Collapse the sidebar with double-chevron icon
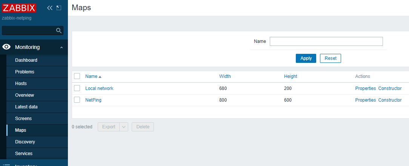The width and height of the screenshot is (409, 166). (x=50, y=8)
